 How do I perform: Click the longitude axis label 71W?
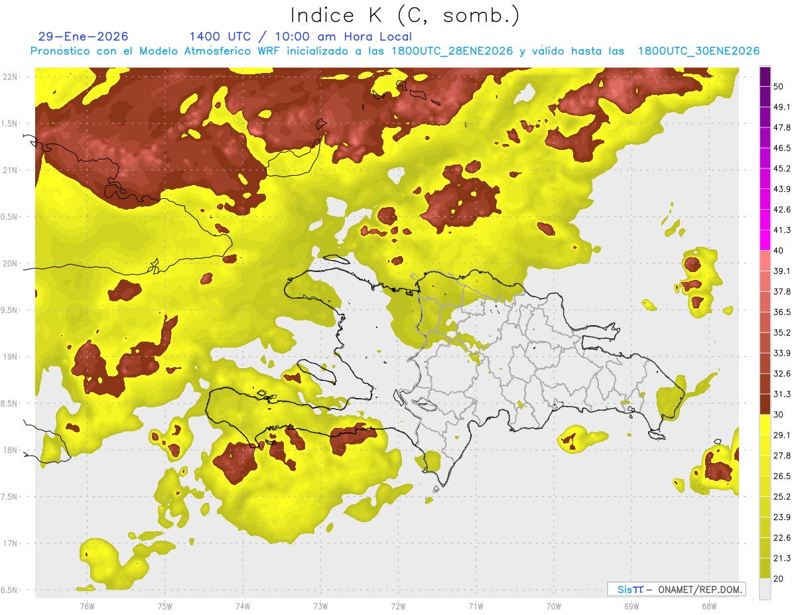pyautogui.click(x=476, y=606)
